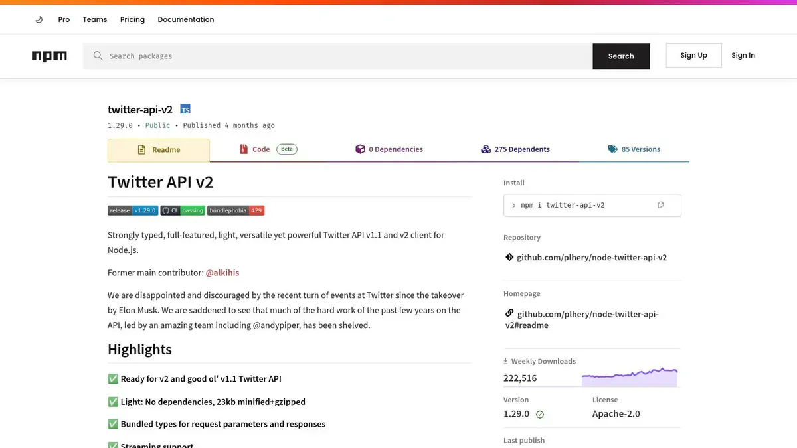Click the Versions tags icon

(x=612, y=149)
